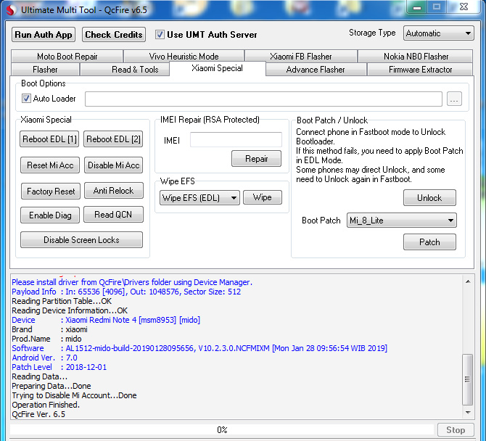Minimize the QcFire window
This screenshot has width=486, height=441.
pyautogui.click(x=417, y=7)
